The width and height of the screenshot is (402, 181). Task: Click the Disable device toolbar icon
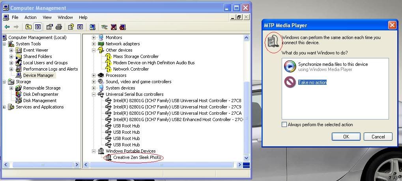123,27
